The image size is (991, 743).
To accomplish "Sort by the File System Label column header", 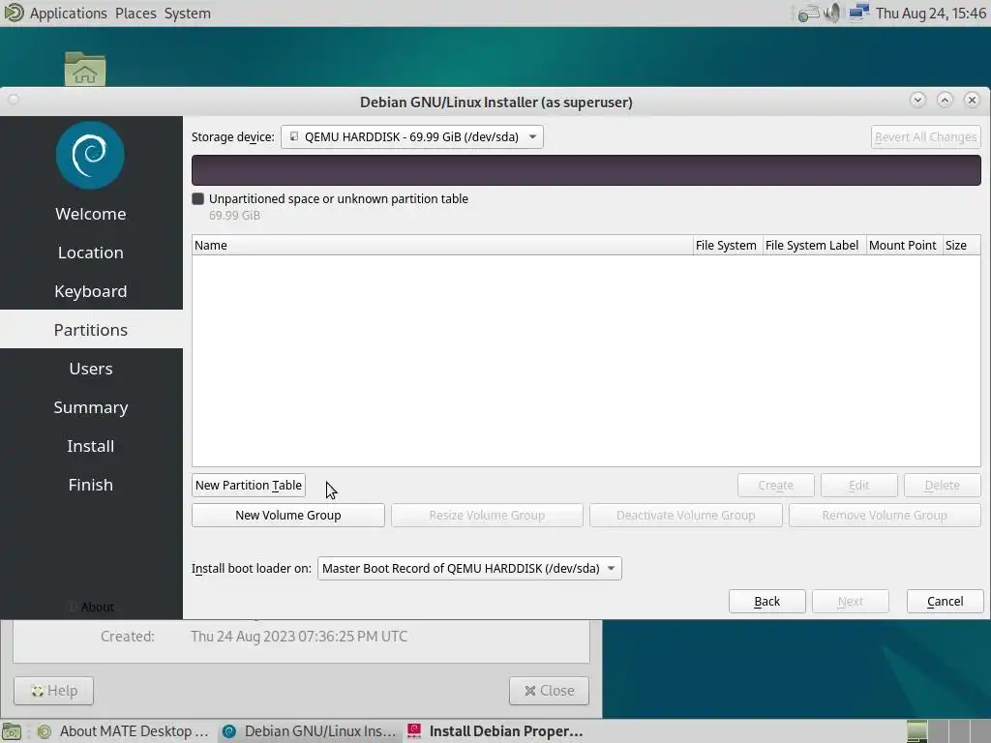I will click(x=813, y=245).
